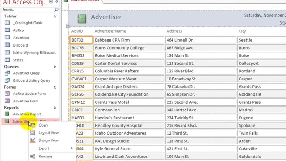Collapse the Forms group
The height and width of the screenshot is (161, 286).
point(55,88)
